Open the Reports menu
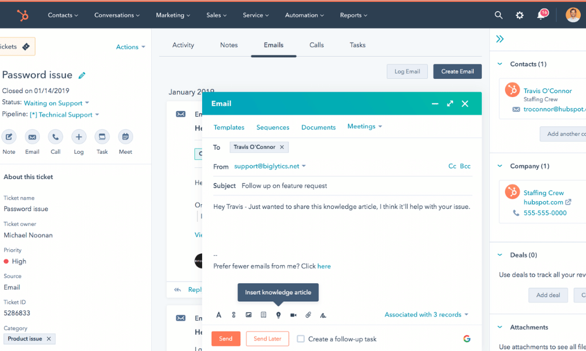The image size is (586, 351). [353, 15]
